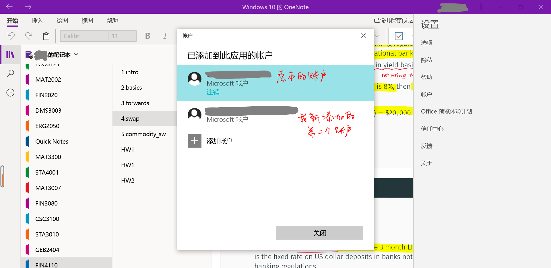Click the forward arrow in title bar
Screen dimensions: 551x268
coord(28,7)
